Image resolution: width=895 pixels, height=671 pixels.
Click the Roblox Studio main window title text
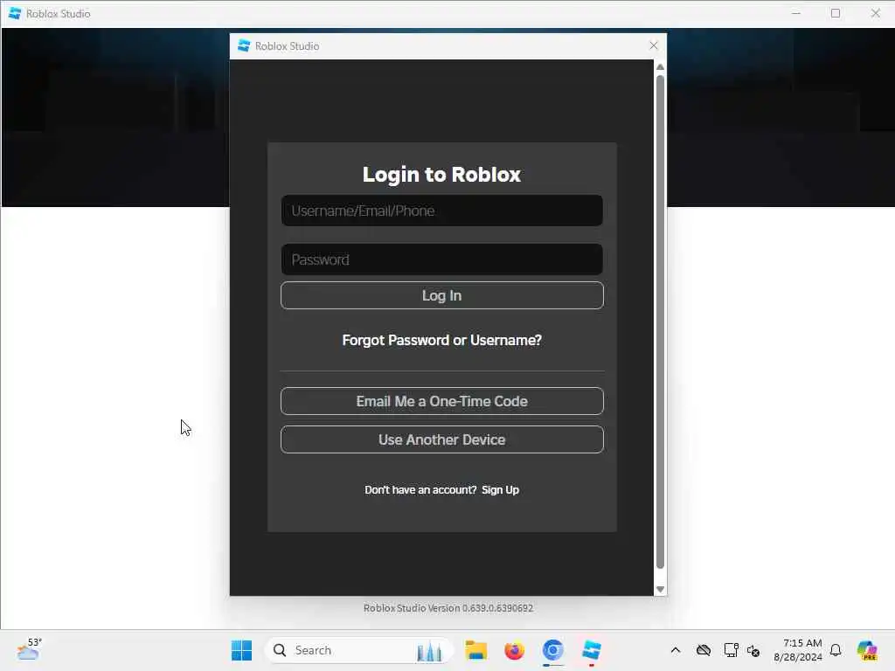(59, 13)
